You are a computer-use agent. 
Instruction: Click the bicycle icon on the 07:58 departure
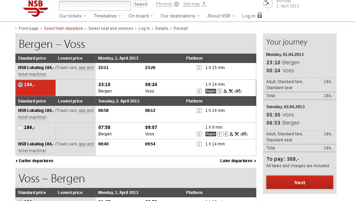(244, 134)
